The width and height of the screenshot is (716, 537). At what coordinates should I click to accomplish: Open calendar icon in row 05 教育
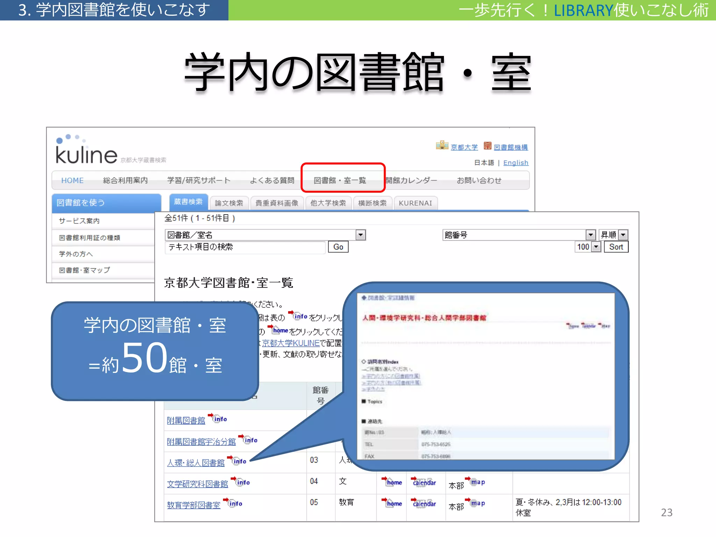[x=424, y=503]
